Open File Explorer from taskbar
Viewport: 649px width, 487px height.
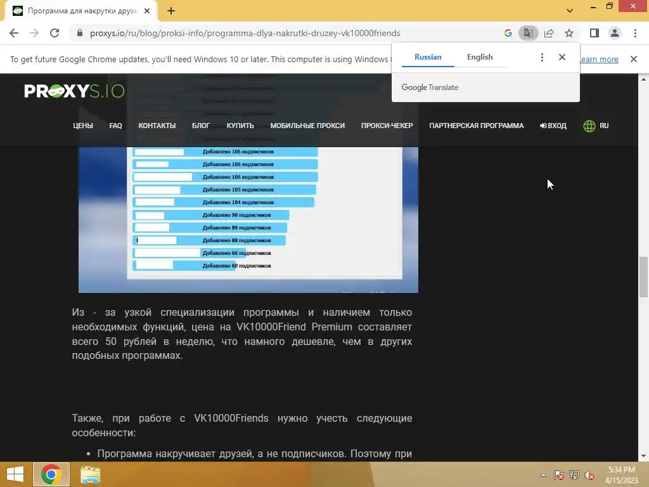[90, 474]
